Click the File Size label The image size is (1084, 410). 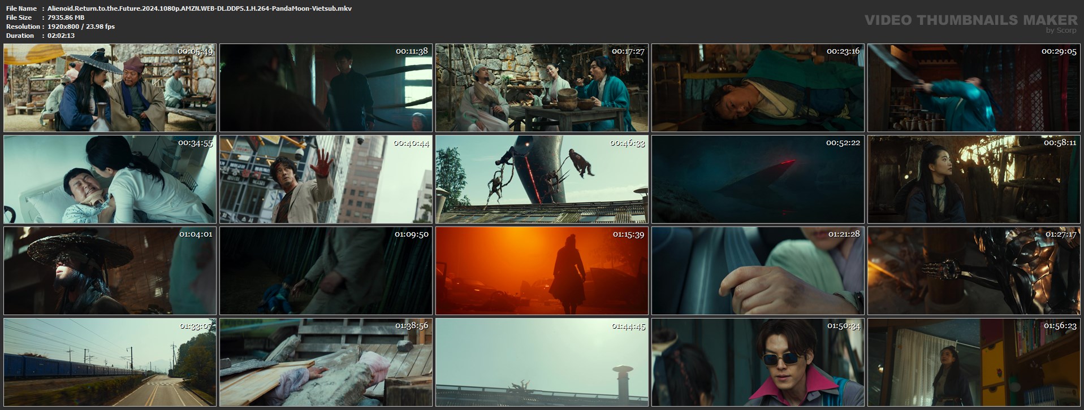pos(19,18)
